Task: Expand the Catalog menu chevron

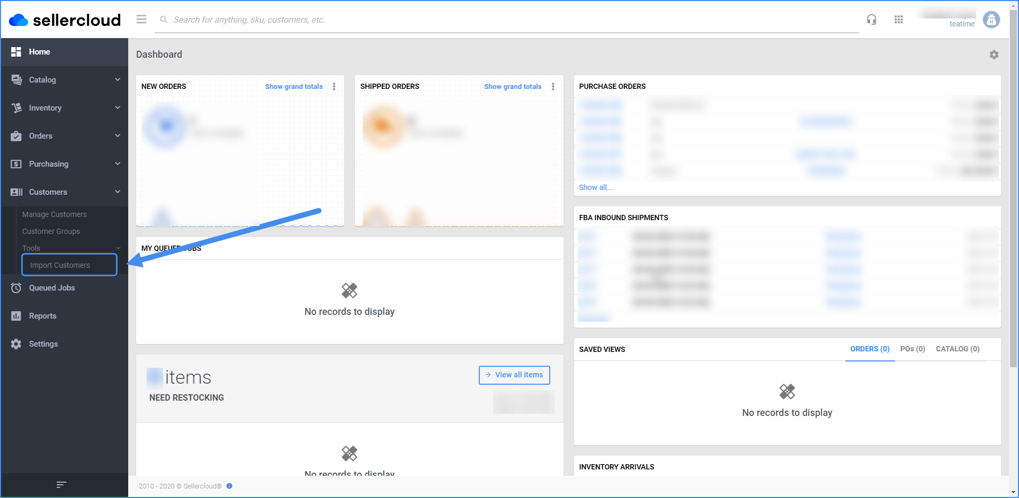Action: [118, 79]
